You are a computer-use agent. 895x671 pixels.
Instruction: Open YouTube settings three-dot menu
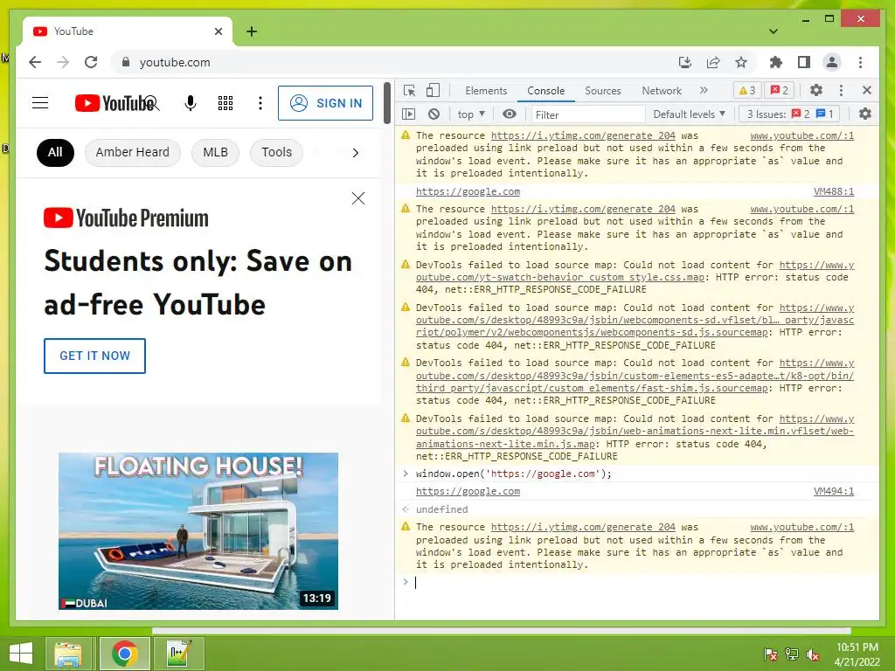[x=260, y=103]
